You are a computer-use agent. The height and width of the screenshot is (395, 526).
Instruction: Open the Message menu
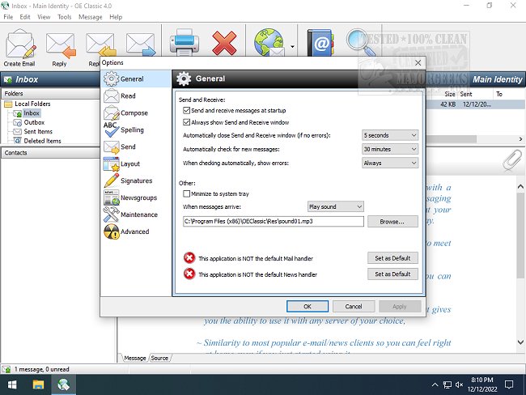click(91, 17)
